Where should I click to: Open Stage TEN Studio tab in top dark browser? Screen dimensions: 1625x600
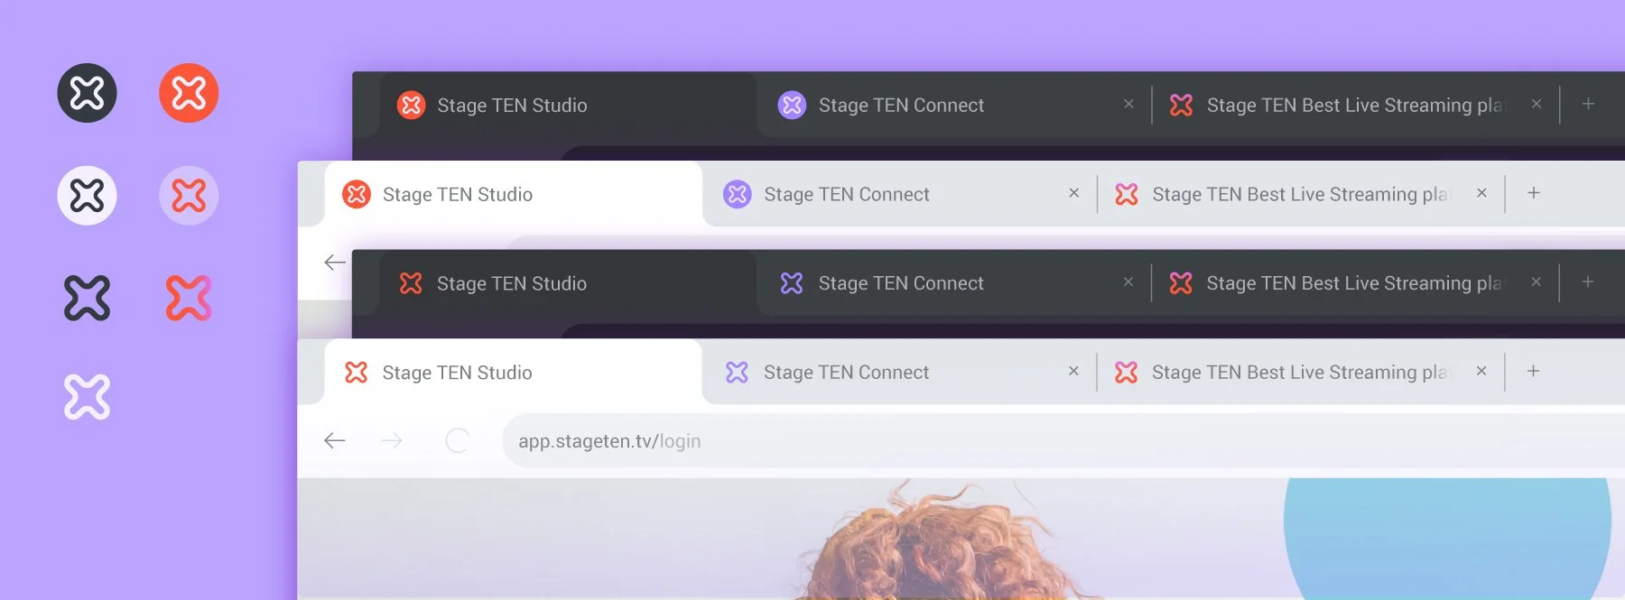pos(567,105)
